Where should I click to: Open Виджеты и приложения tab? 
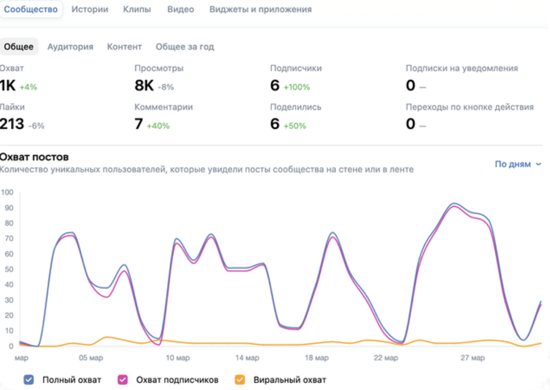[260, 9]
